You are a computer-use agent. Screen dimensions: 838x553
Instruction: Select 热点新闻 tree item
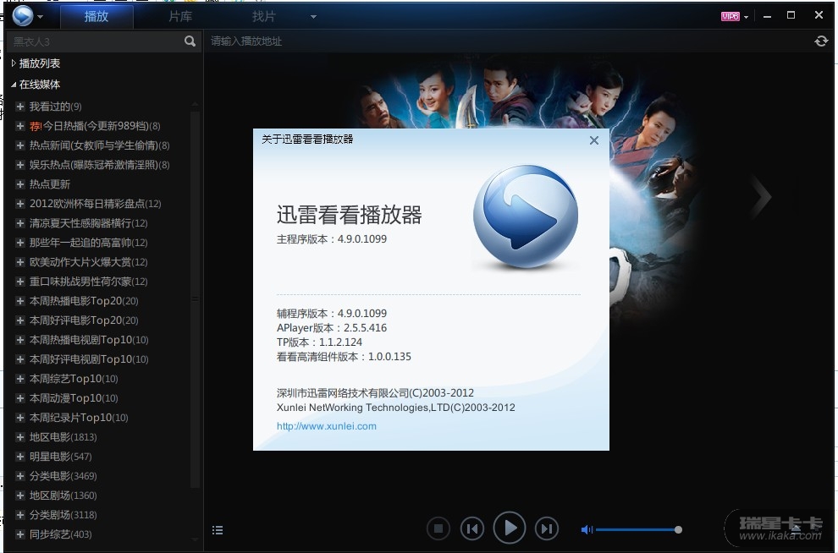tap(99, 145)
